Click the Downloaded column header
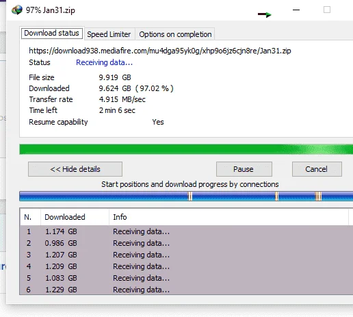The width and height of the screenshot is (353, 317). (x=75, y=217)
